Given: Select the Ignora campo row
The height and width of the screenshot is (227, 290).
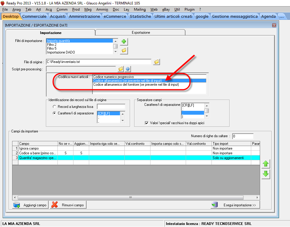Looking at the screenshot, I should (136, 148).
